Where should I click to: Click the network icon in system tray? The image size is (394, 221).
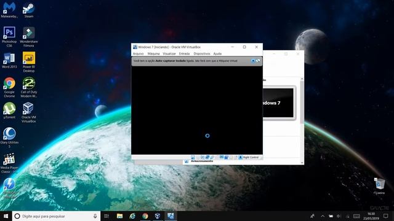coord(347,216)
